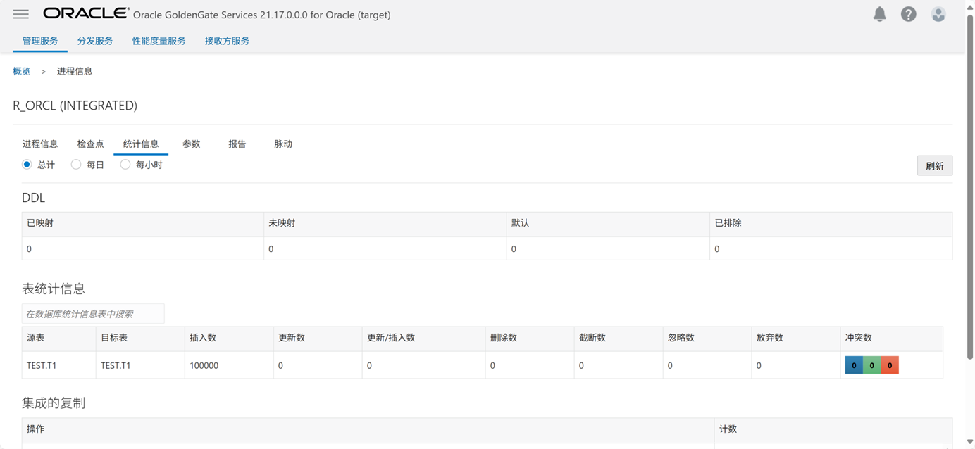Viewport: 975px width, 449px height.
Task: Select the 每小时 radio button
Action: click(x=125, y=165)
